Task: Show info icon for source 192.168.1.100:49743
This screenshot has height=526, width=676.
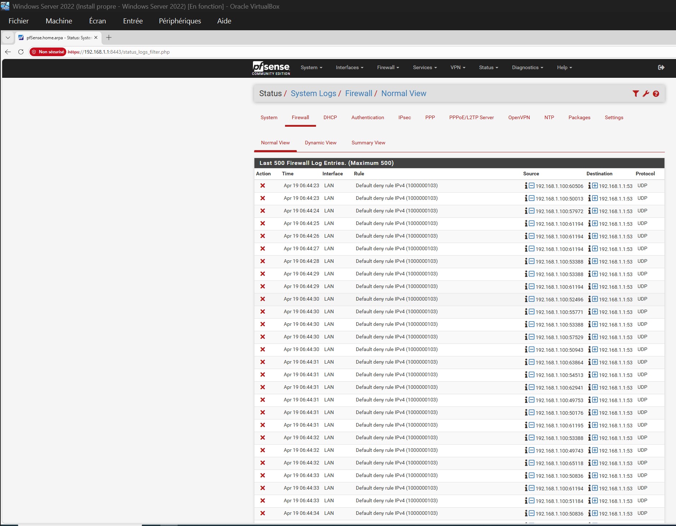Action: 526,450
